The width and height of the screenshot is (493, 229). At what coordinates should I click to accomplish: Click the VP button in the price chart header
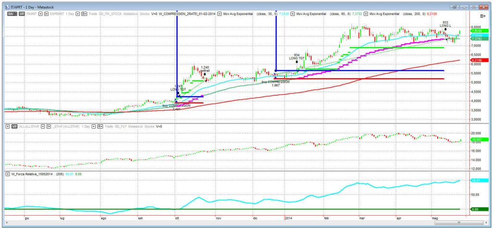coord(21,14)
